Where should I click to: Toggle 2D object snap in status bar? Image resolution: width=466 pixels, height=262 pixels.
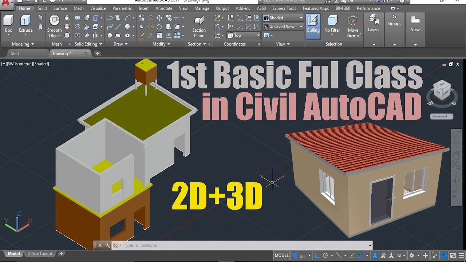[x=361, y=255]
